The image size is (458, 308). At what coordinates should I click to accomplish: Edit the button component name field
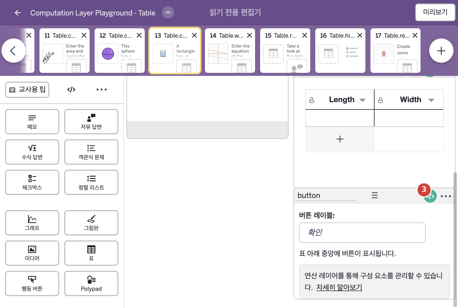[326, 195]
